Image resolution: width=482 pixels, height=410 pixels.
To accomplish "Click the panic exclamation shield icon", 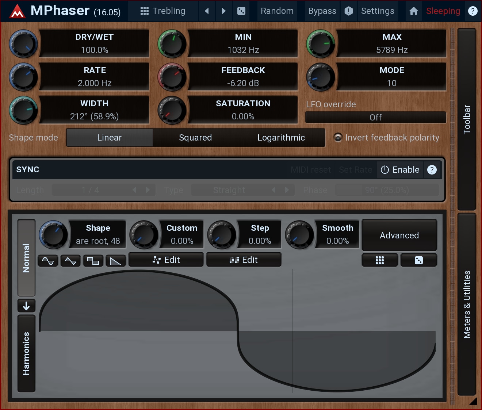I will [349, 11].
